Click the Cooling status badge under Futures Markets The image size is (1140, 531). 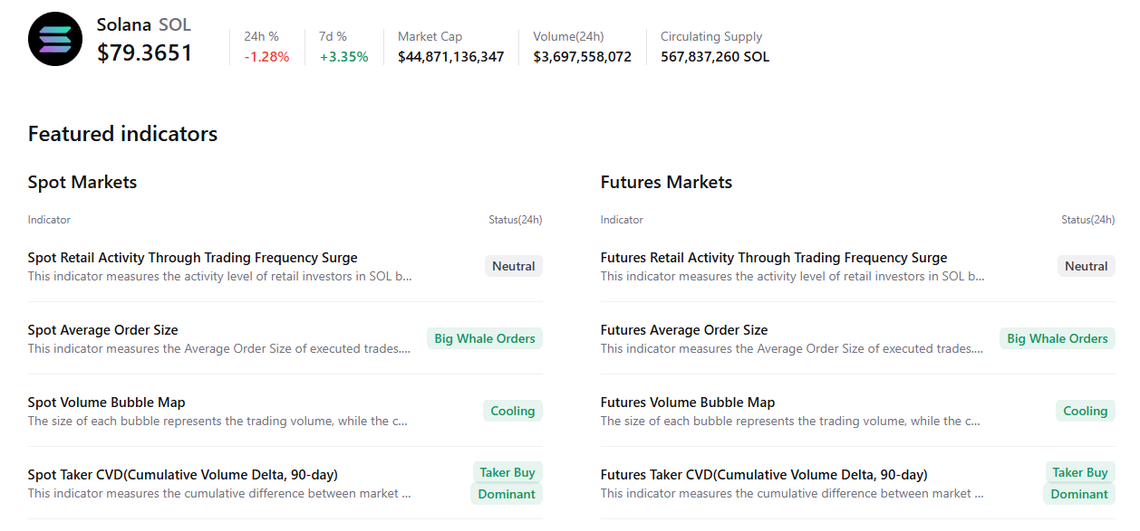tap(1085, 411)
